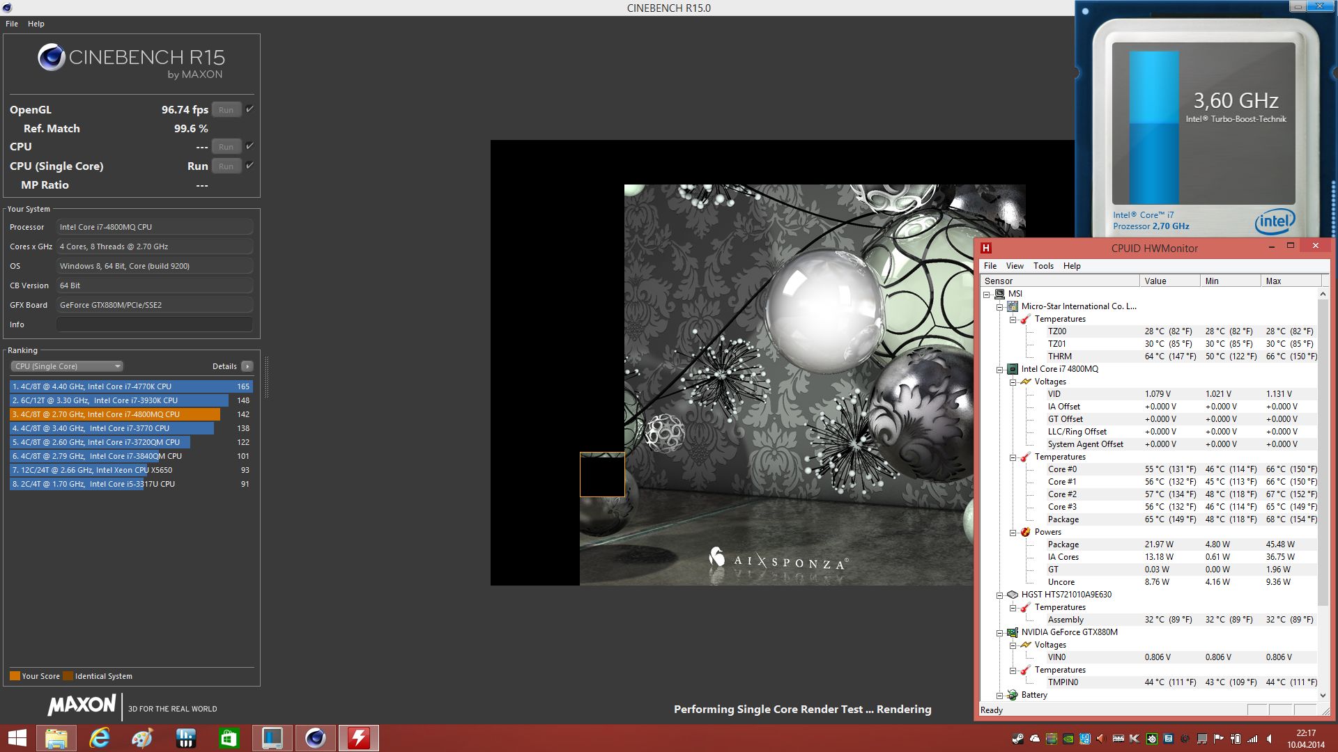Open Internet Explorer from the taskbar
Viewport: 1338px width, 752px height.
[x=100, y=738]
